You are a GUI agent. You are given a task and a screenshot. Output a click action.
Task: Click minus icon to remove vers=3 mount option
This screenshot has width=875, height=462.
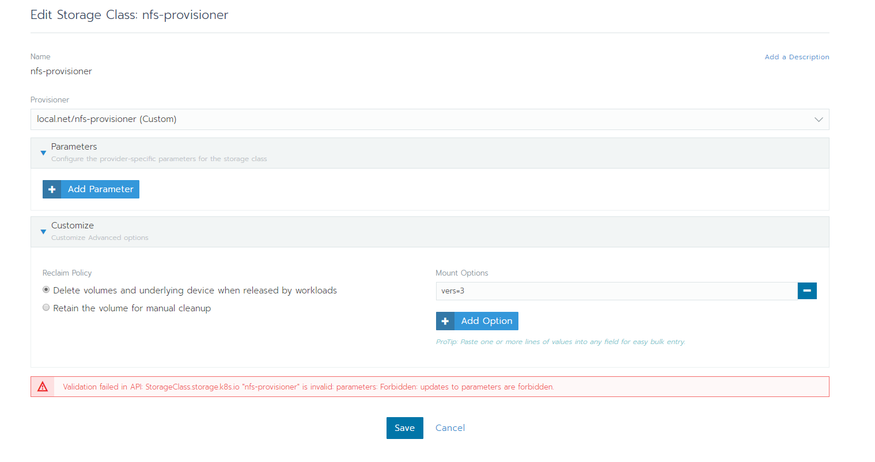(806, 291)
